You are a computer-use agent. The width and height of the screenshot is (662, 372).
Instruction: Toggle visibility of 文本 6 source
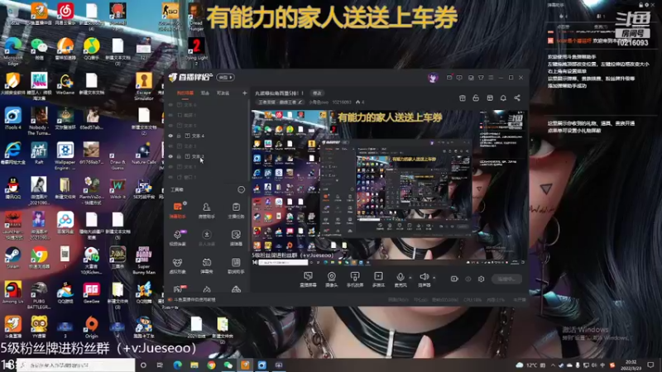coord(170,105)
